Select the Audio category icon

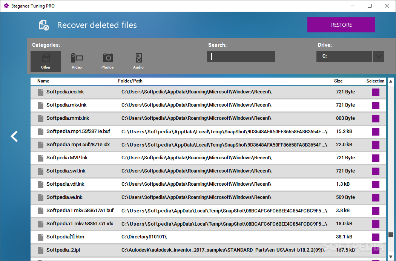coord(138,58)
